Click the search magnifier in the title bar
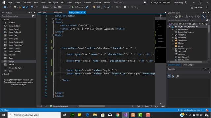 (x=145, y=2)
